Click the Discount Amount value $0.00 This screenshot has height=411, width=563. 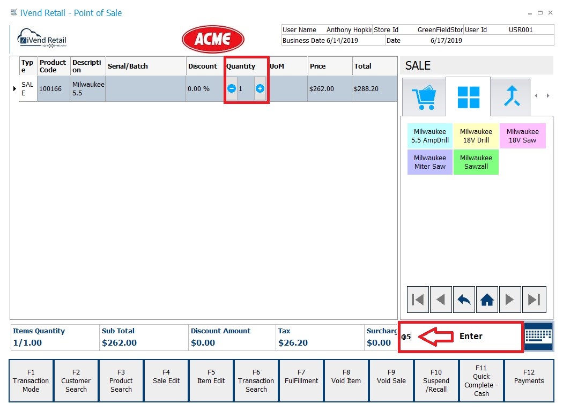coord(203,343)
